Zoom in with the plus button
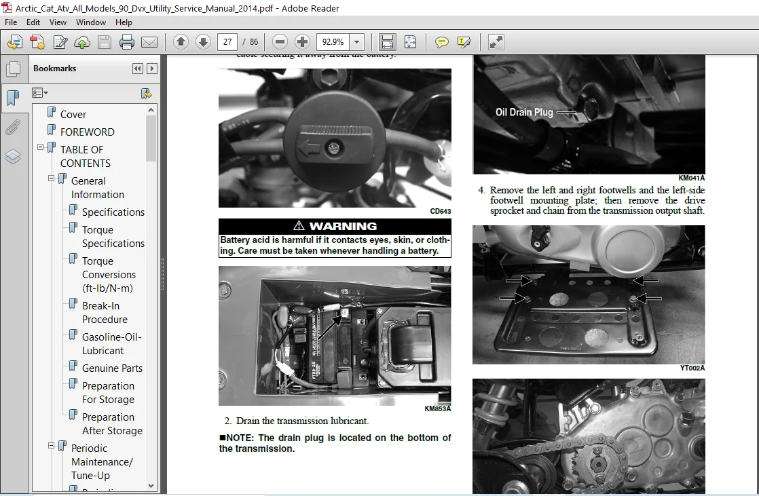The width and height of the screenshot is (759, 496). 302,42
